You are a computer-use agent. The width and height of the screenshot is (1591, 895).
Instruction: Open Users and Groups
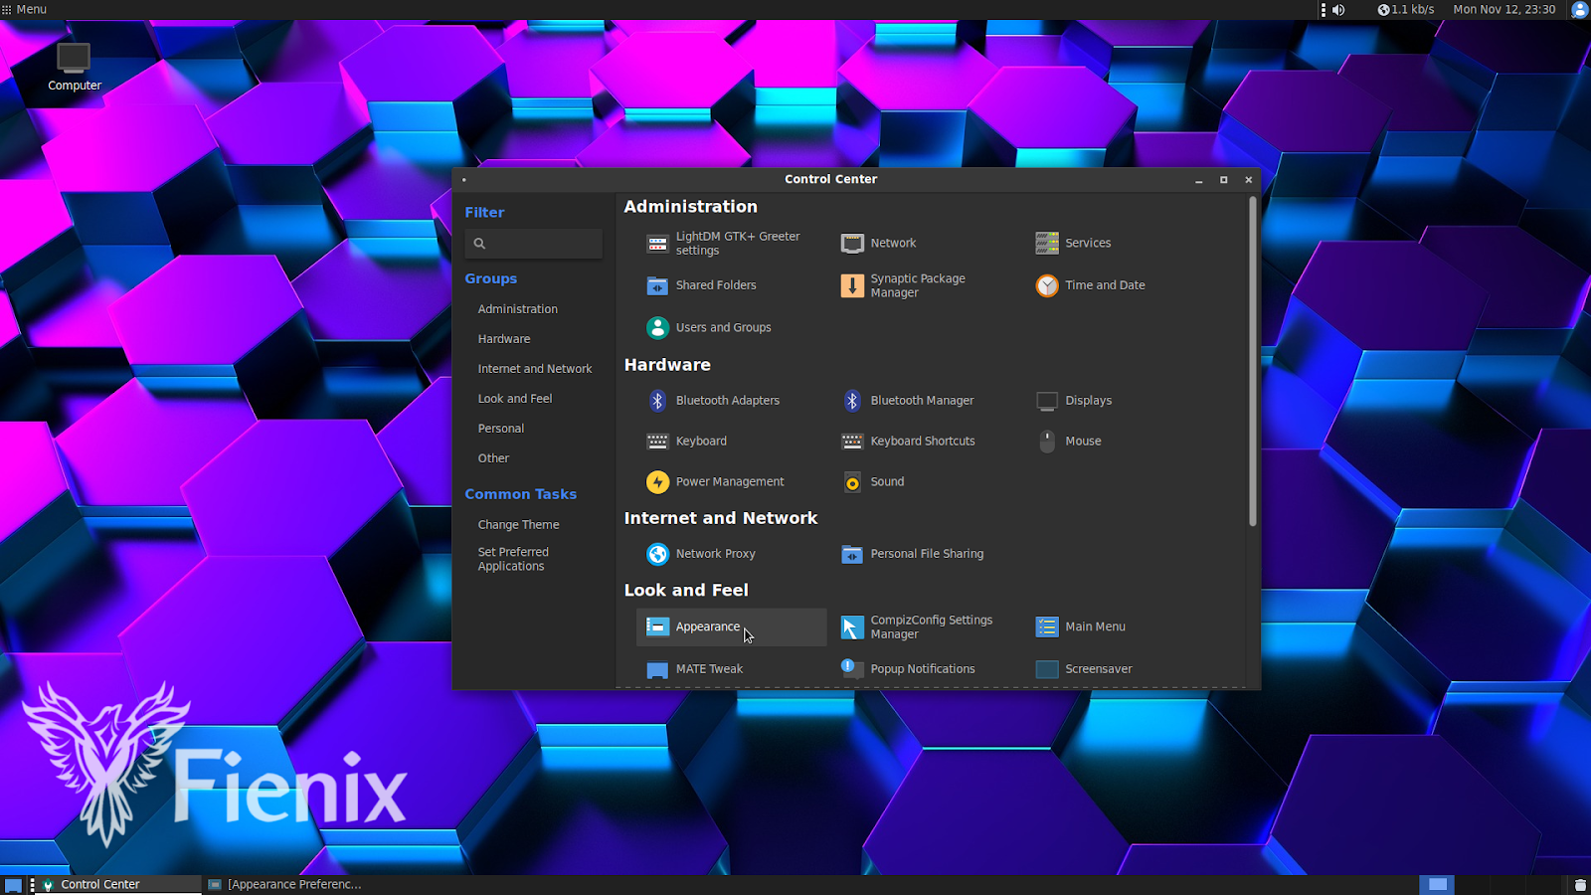click(723, 327)
